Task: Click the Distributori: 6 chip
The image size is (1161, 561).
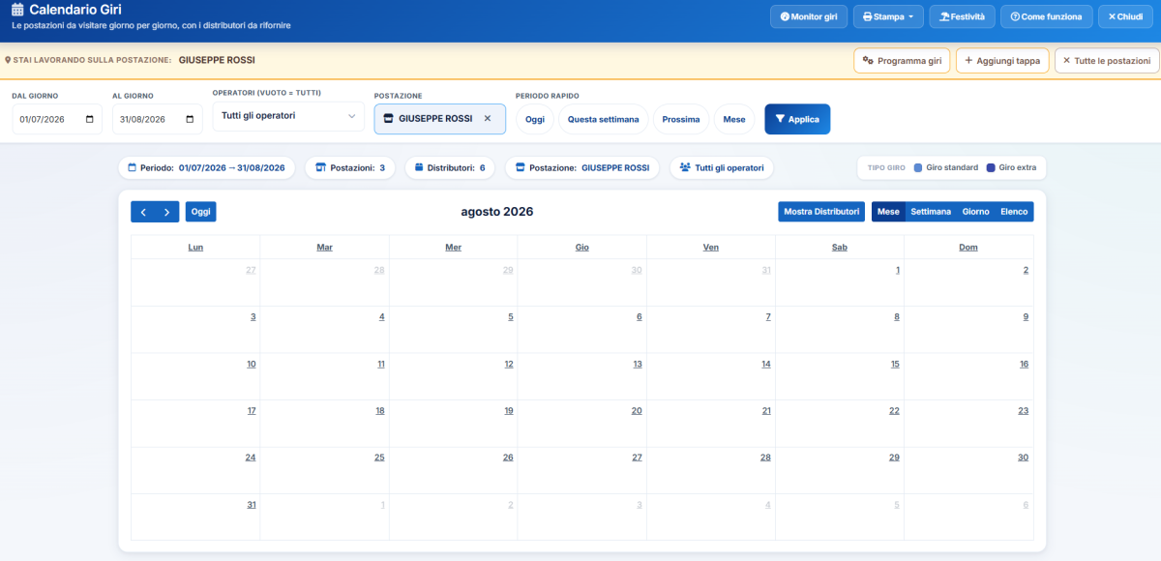Action: click(x=450, y=167)
